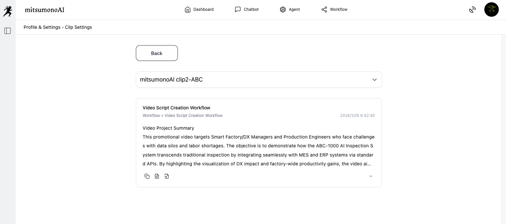Click the Video Project Summary text
The image size is (506, 224).
coord(168,128)
